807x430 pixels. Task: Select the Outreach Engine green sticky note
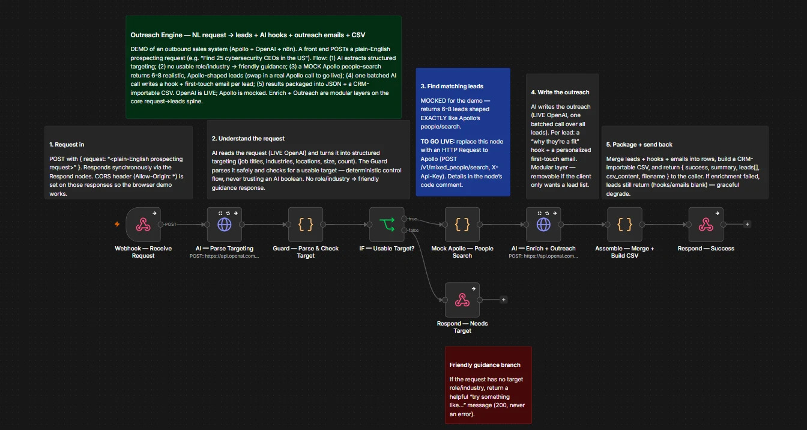[263, 67]
